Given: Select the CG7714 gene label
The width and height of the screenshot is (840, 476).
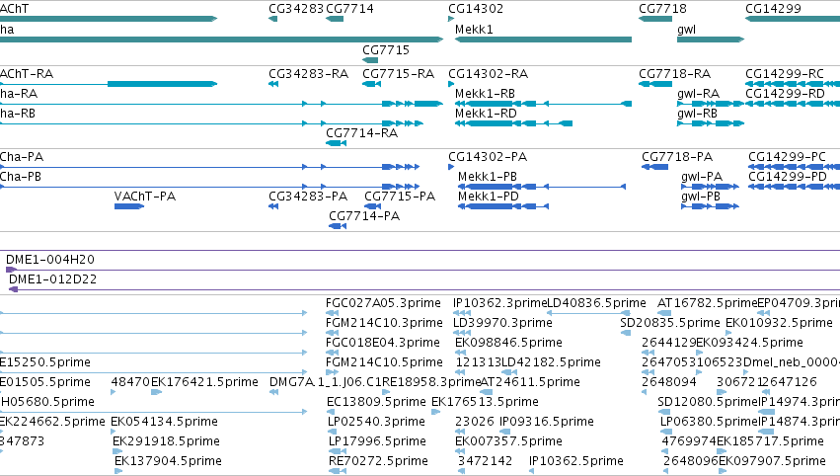Looking at the screenshot, I should (349, 9).
